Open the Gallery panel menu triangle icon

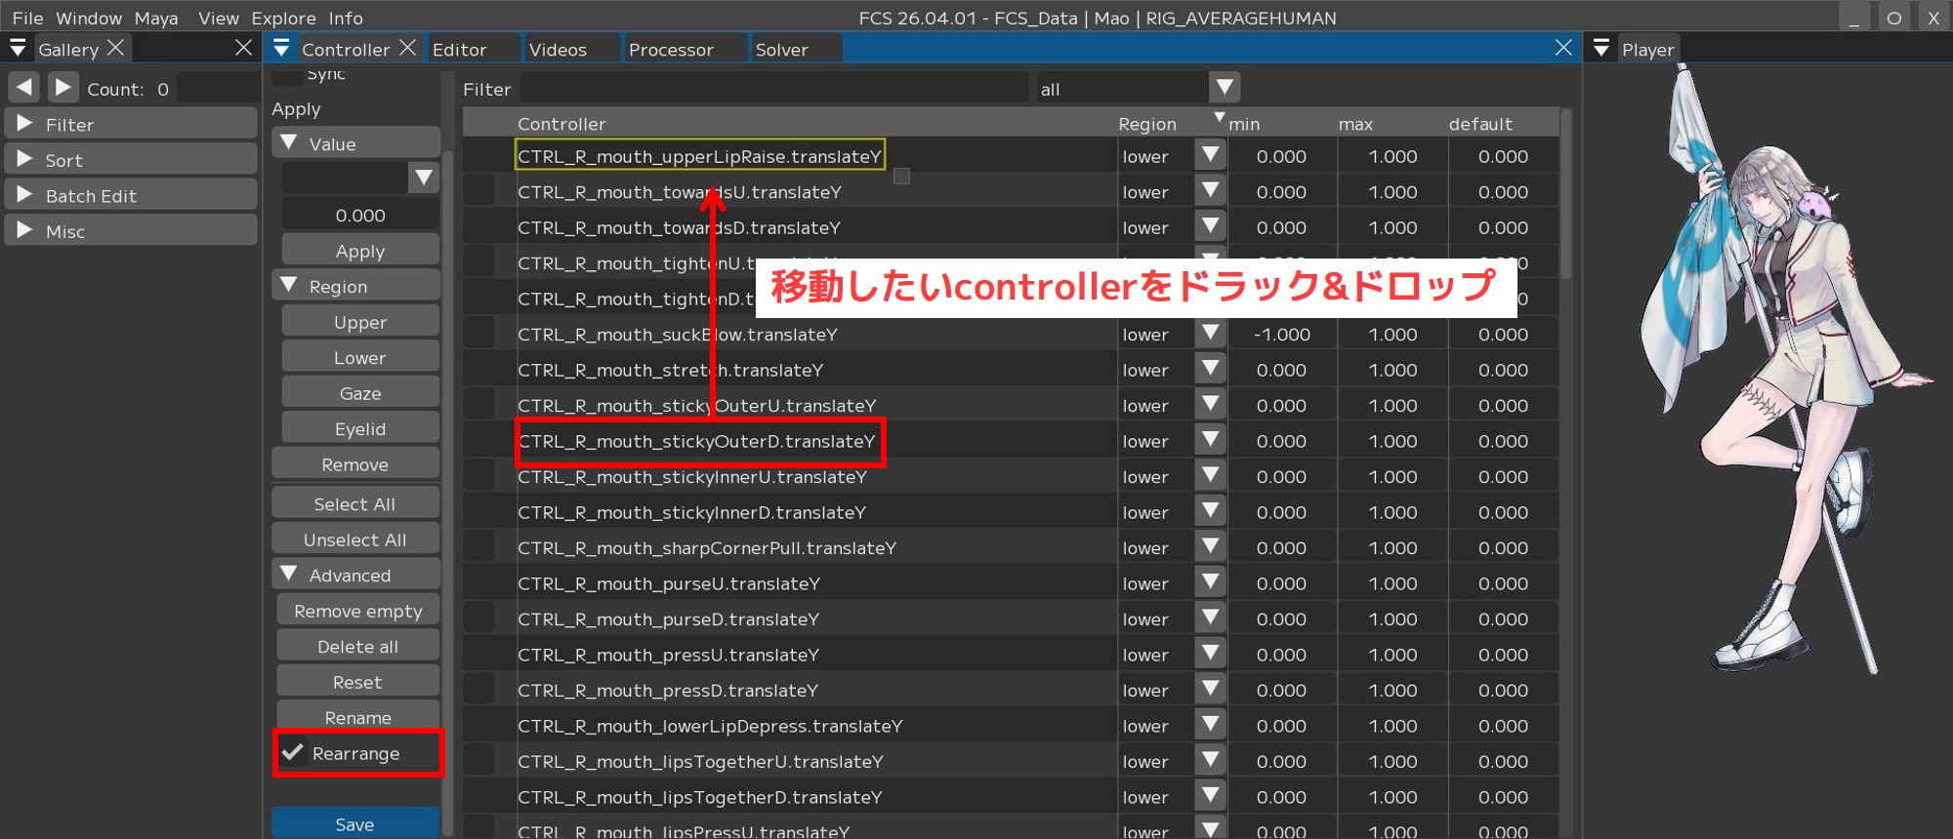pos(18,49)
